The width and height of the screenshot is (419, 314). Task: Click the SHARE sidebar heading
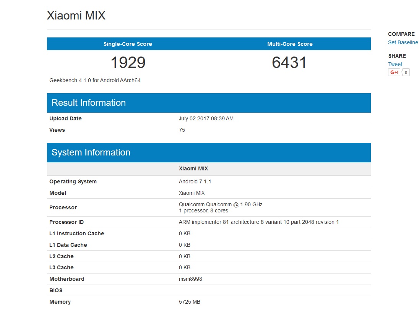[397, 56]
